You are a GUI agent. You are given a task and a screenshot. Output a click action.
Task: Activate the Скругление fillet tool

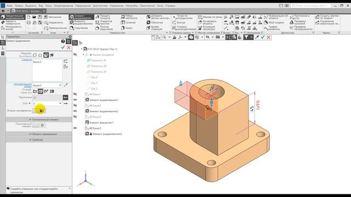pos(79,28)
